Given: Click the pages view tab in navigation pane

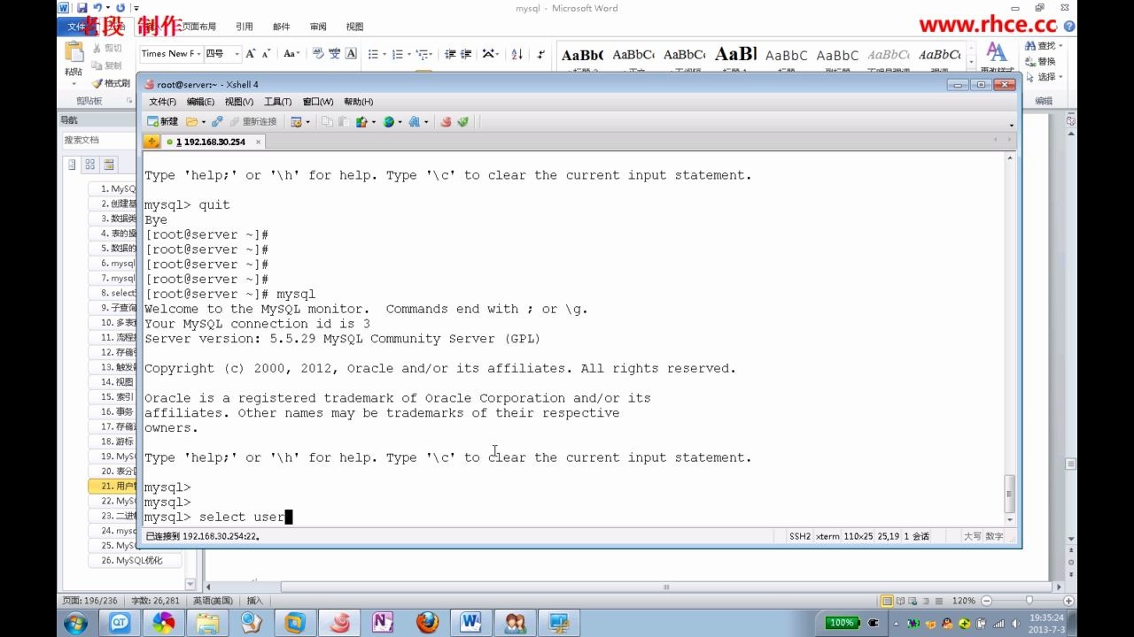Looking at the screenshot, I should pyautogui.click(x=89, y=165).
